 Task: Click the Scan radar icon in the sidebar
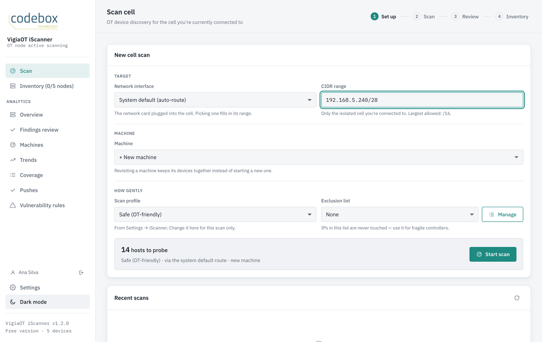[13, 71]
